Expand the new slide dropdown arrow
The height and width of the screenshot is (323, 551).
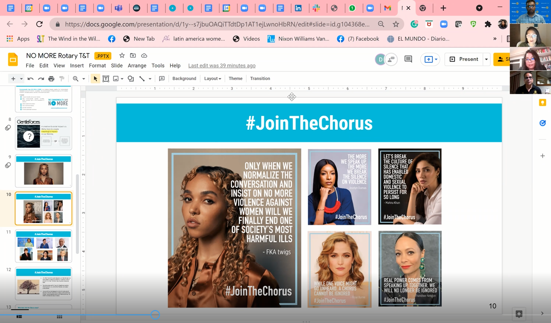(x=21, y=79)
